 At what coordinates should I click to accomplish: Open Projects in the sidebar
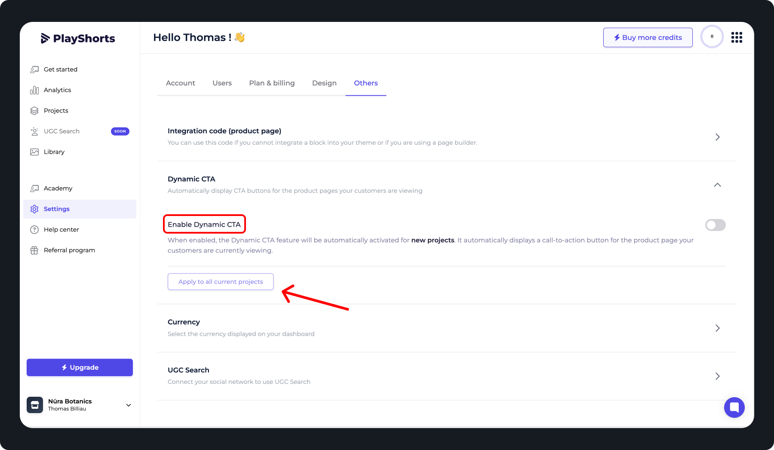pos(80,111)
